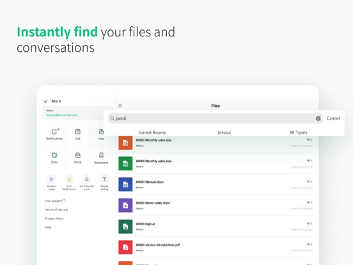Open the Joined Rooms filter

coord(152,132)
